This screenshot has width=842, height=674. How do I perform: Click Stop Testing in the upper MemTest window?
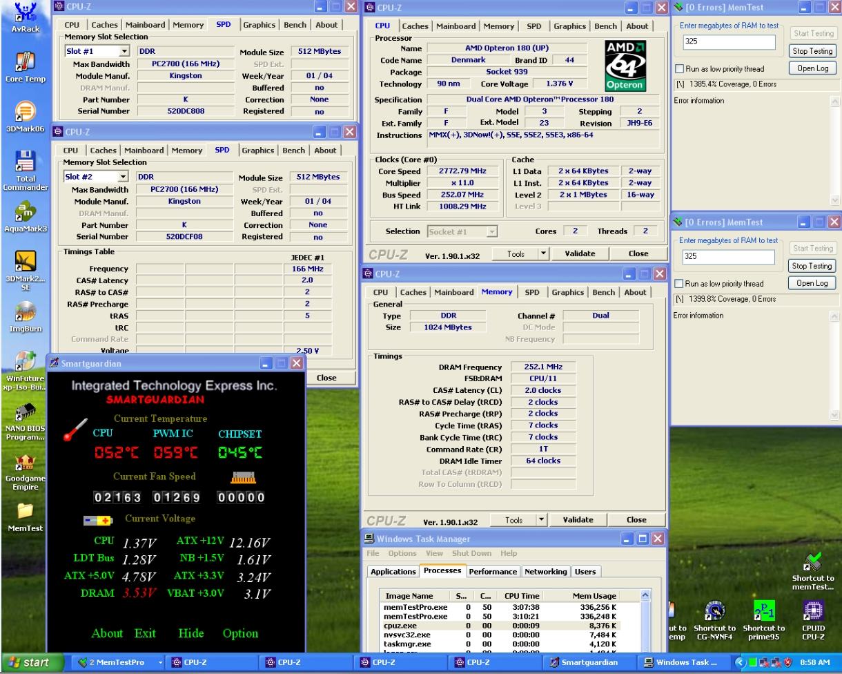[812, 51]
